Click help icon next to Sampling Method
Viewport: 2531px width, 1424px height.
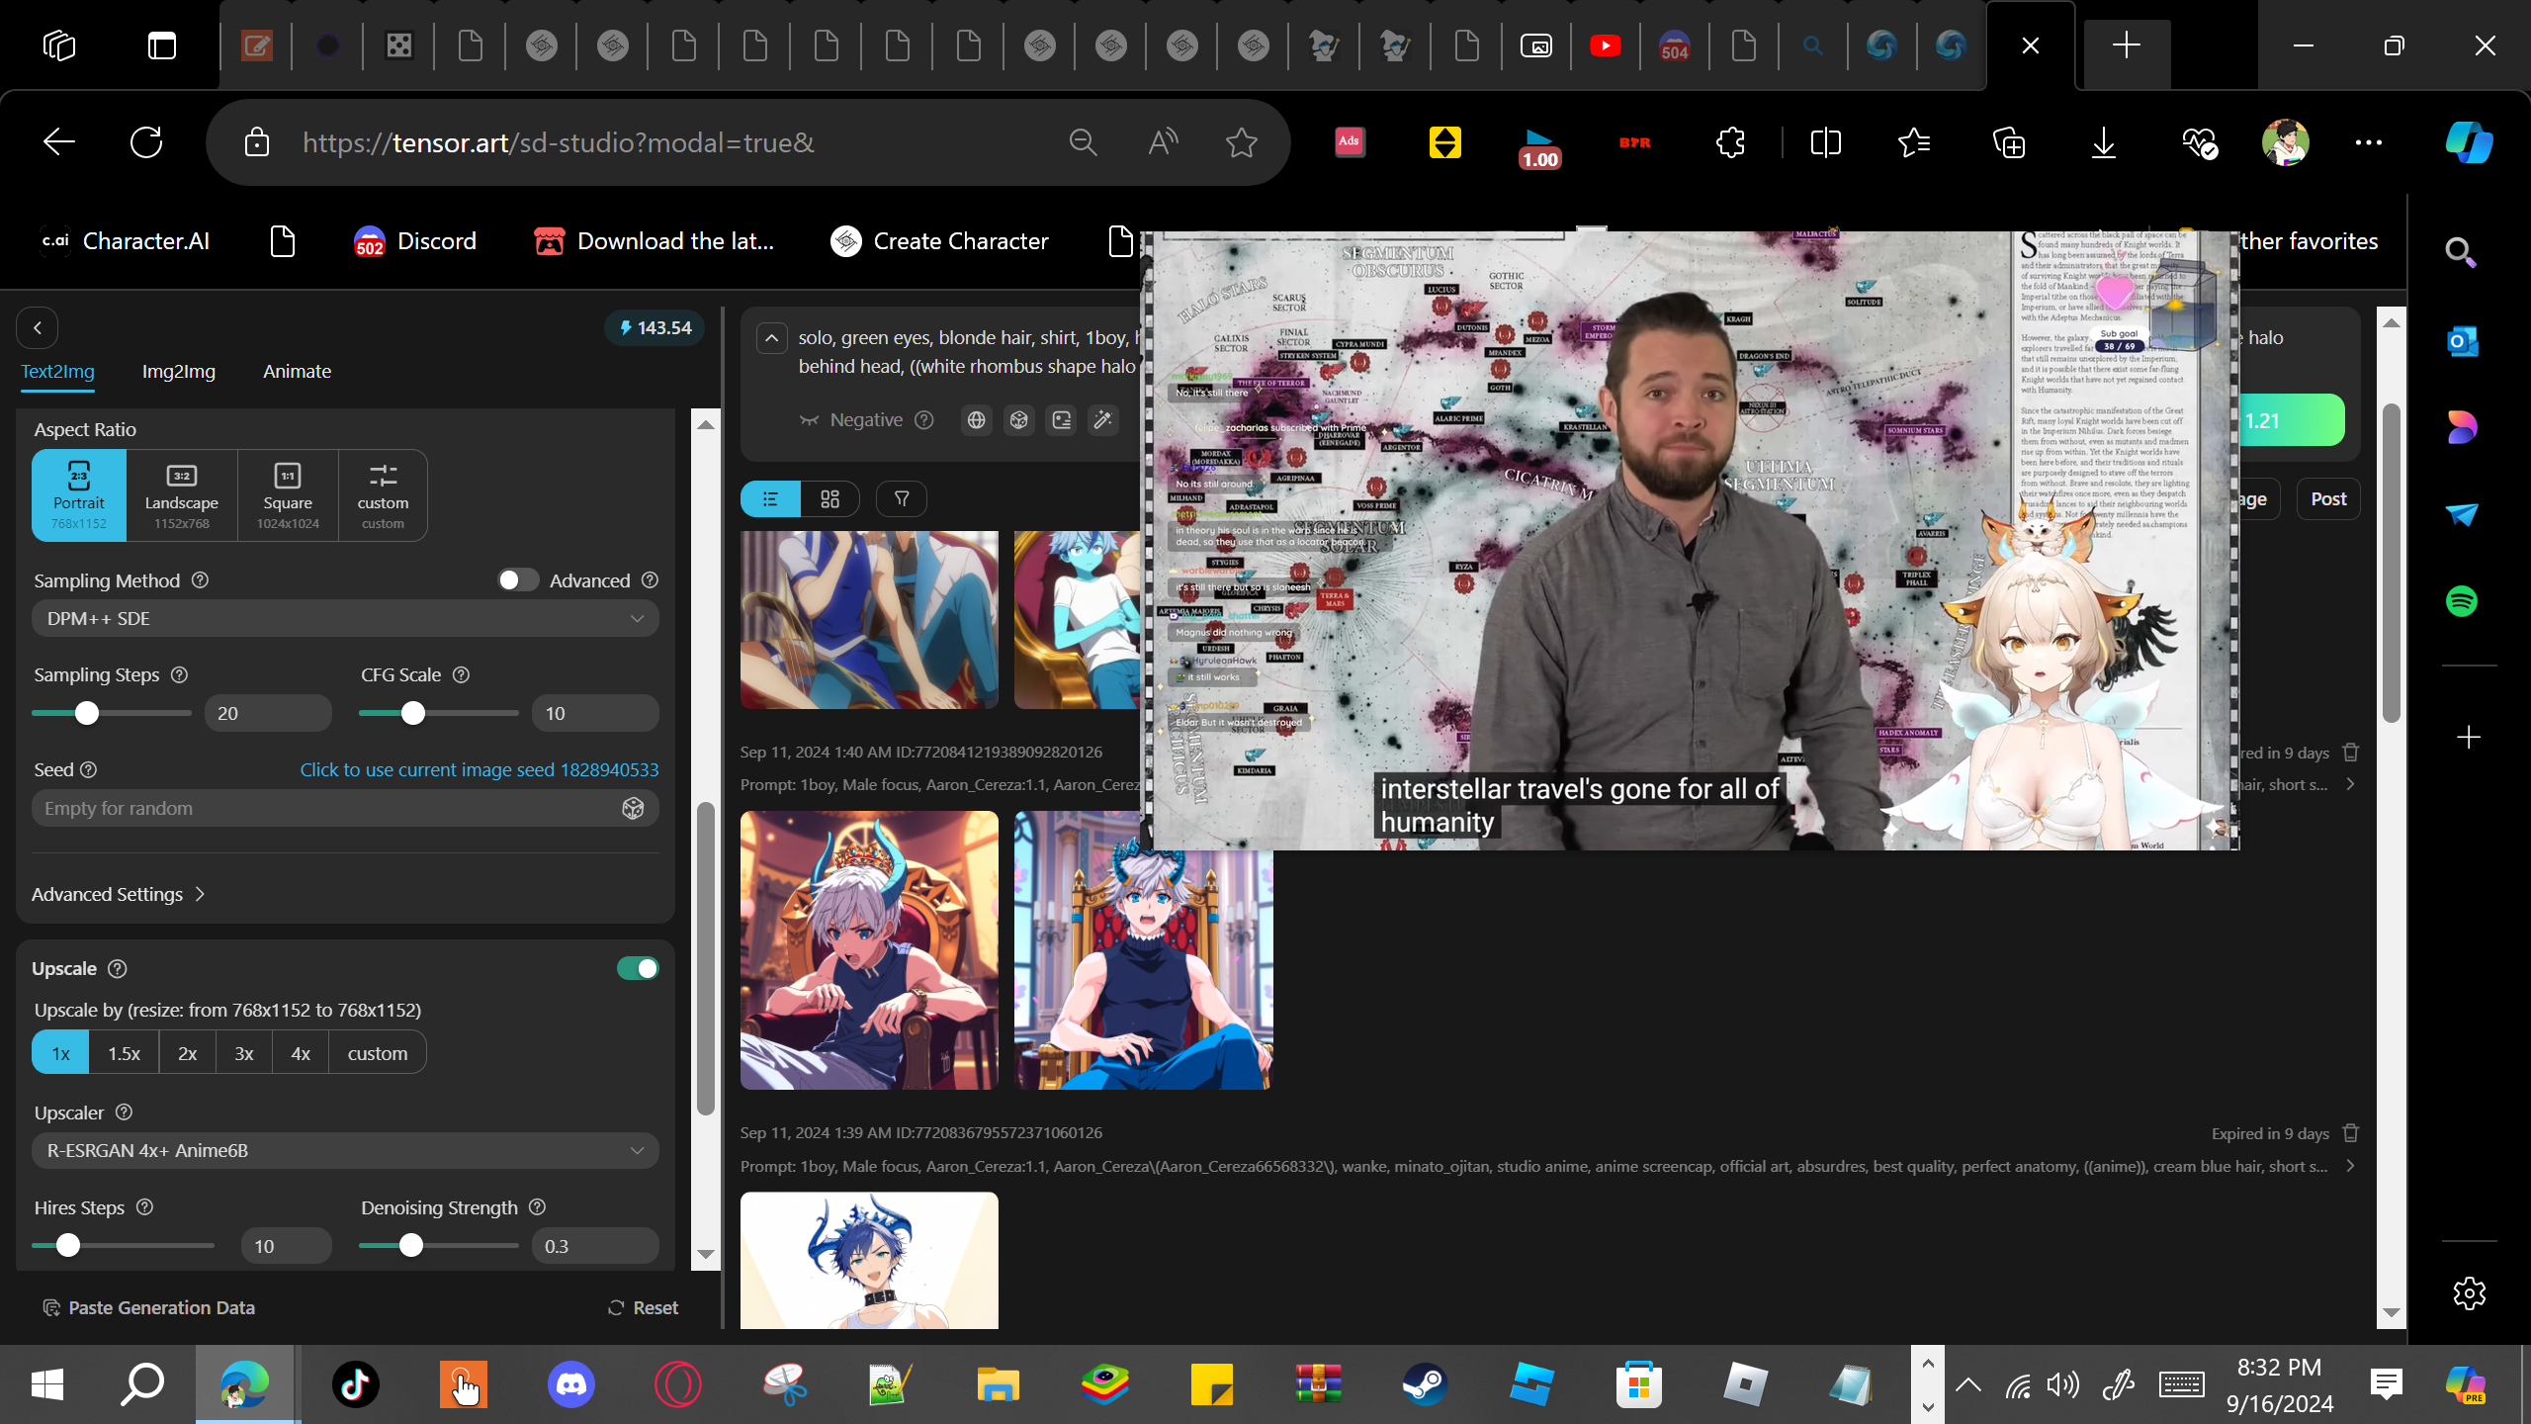pos(200,580)
